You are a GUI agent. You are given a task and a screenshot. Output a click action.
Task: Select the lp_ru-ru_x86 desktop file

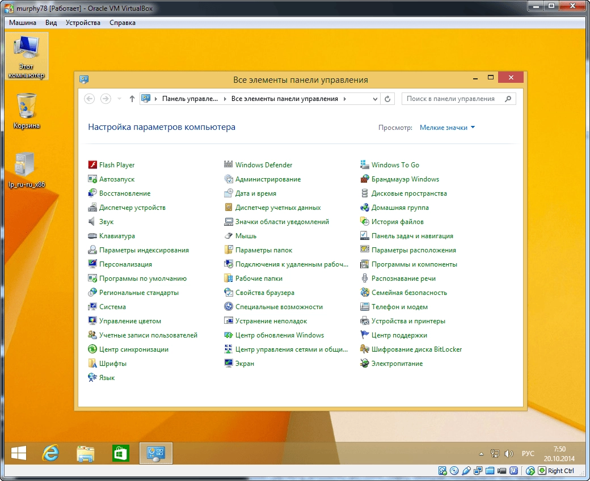(26, 169)
